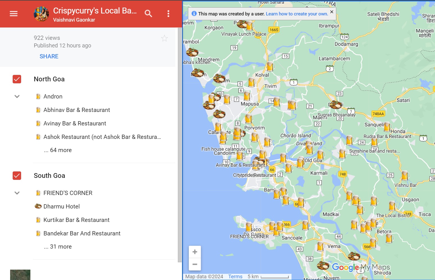435x280 pixels.
Task: Click the map creator avatar picture
Action: (41, 14)
